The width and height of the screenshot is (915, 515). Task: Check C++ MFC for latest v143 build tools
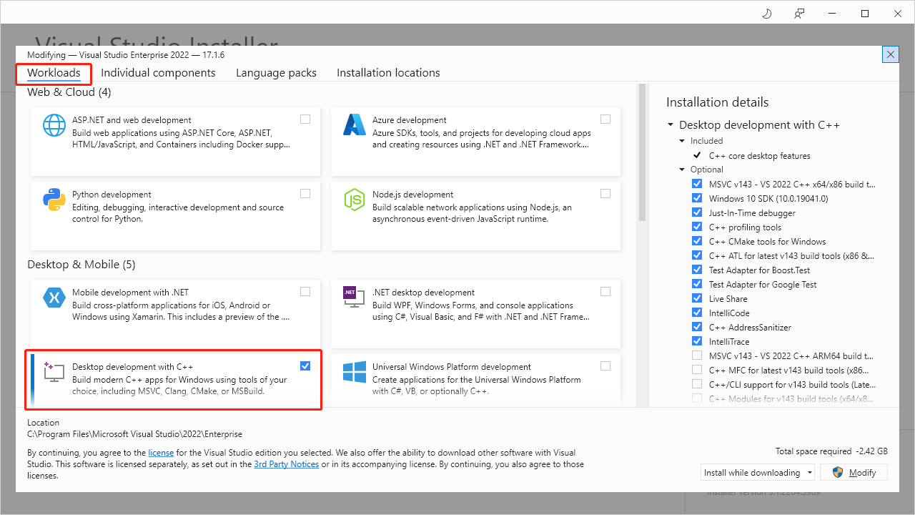tap(697, 370)
